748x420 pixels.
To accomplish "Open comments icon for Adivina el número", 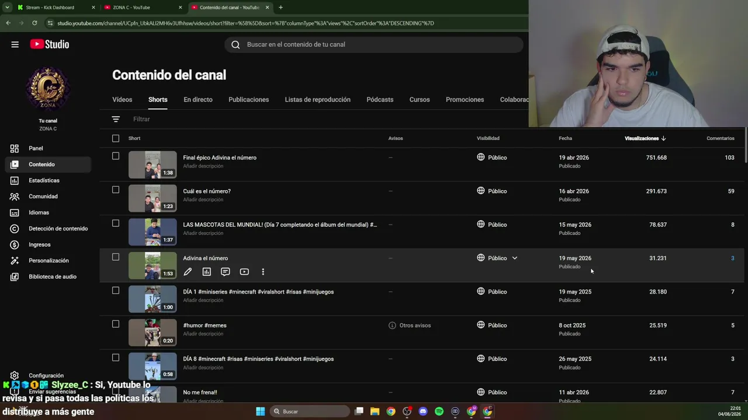I will [x=226, y=272].
